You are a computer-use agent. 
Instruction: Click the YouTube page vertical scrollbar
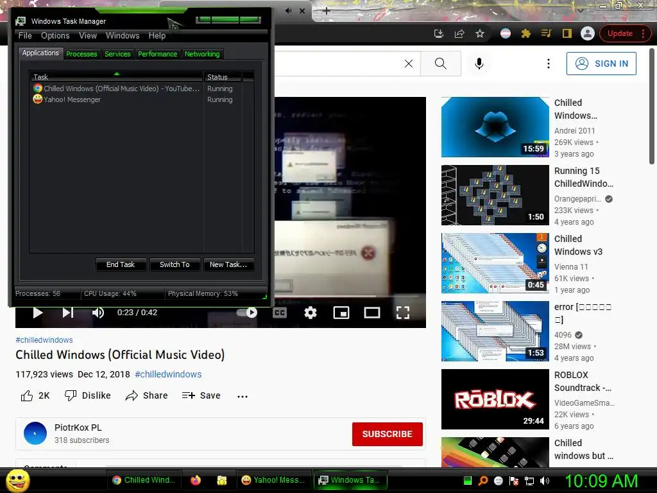click(x=652, y=107)
